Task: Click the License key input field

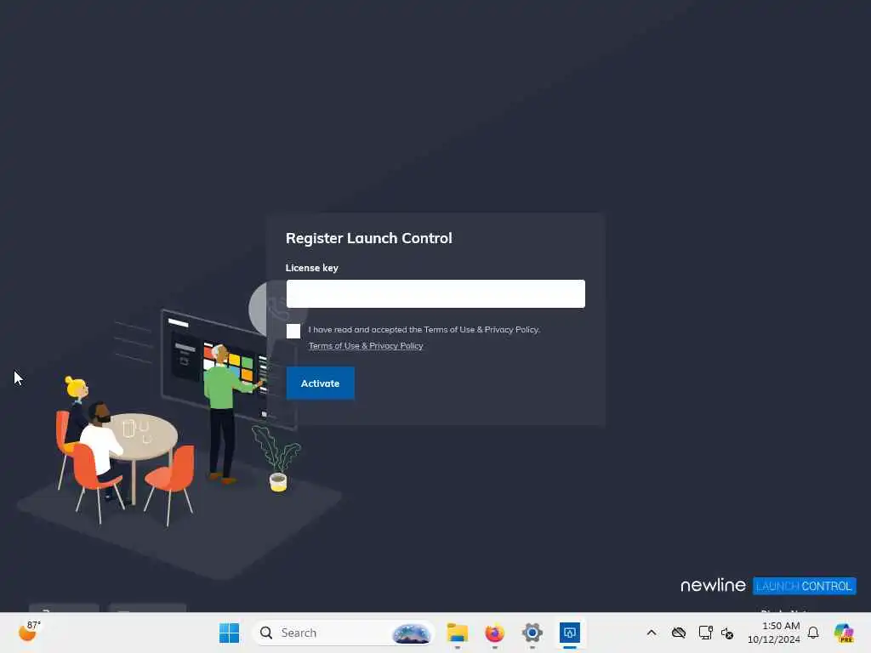Action: click(435, 293)
